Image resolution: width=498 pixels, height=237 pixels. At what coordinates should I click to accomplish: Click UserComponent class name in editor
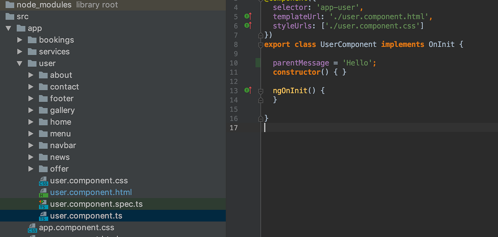348,45
